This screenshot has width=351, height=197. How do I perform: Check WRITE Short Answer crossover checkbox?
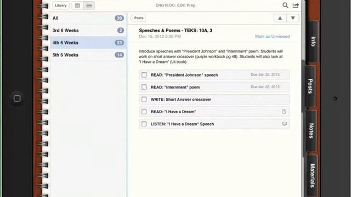[x=144, y=100]
